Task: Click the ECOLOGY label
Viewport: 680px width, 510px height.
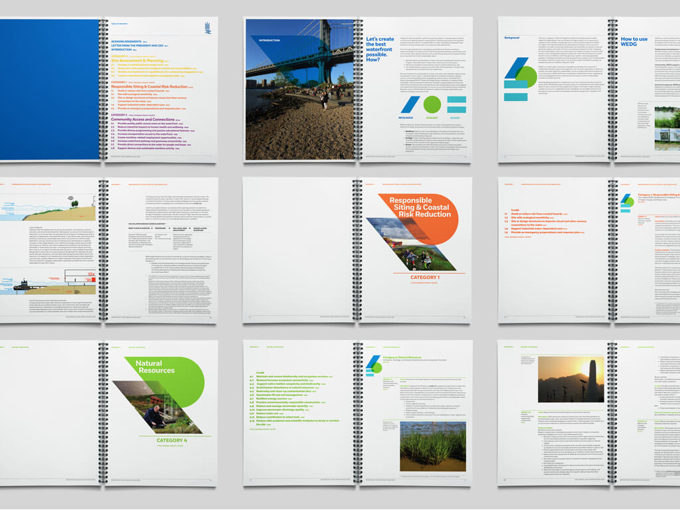Action: [432, 118]
